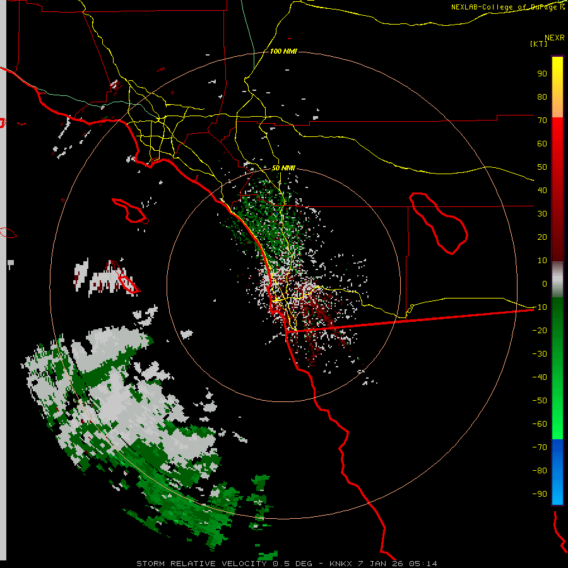Click the [KT] units label

pyautogui.click(x=538, y=44)
